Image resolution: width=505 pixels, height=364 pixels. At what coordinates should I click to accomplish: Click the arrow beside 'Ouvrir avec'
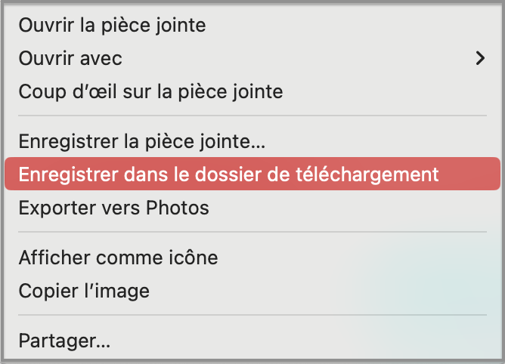tap(479, 57)
